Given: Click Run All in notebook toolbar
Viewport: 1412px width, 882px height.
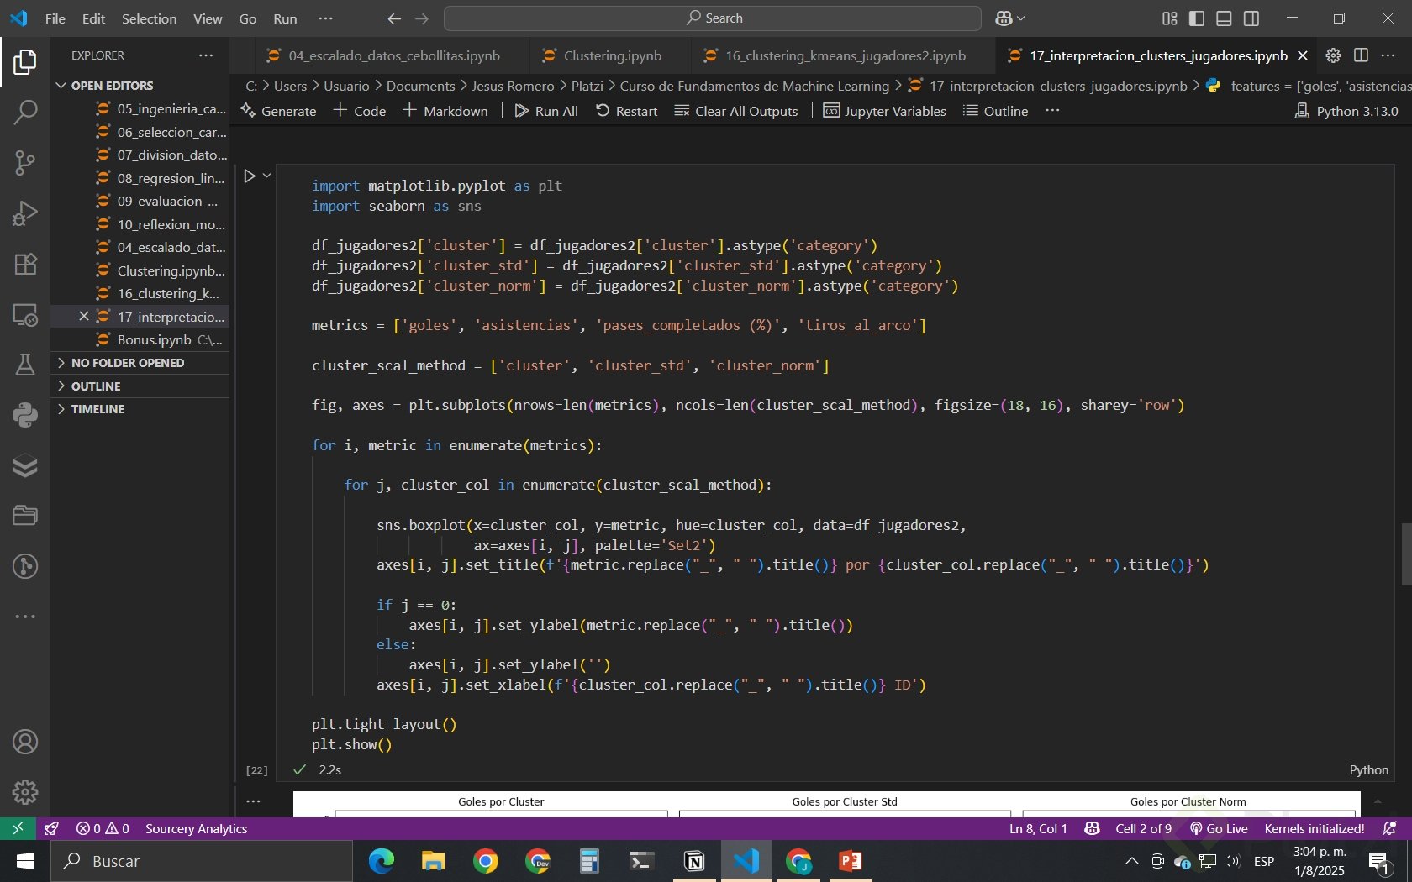Looking at the screenshot, I should pyautogui.click(x=546, y=111).
